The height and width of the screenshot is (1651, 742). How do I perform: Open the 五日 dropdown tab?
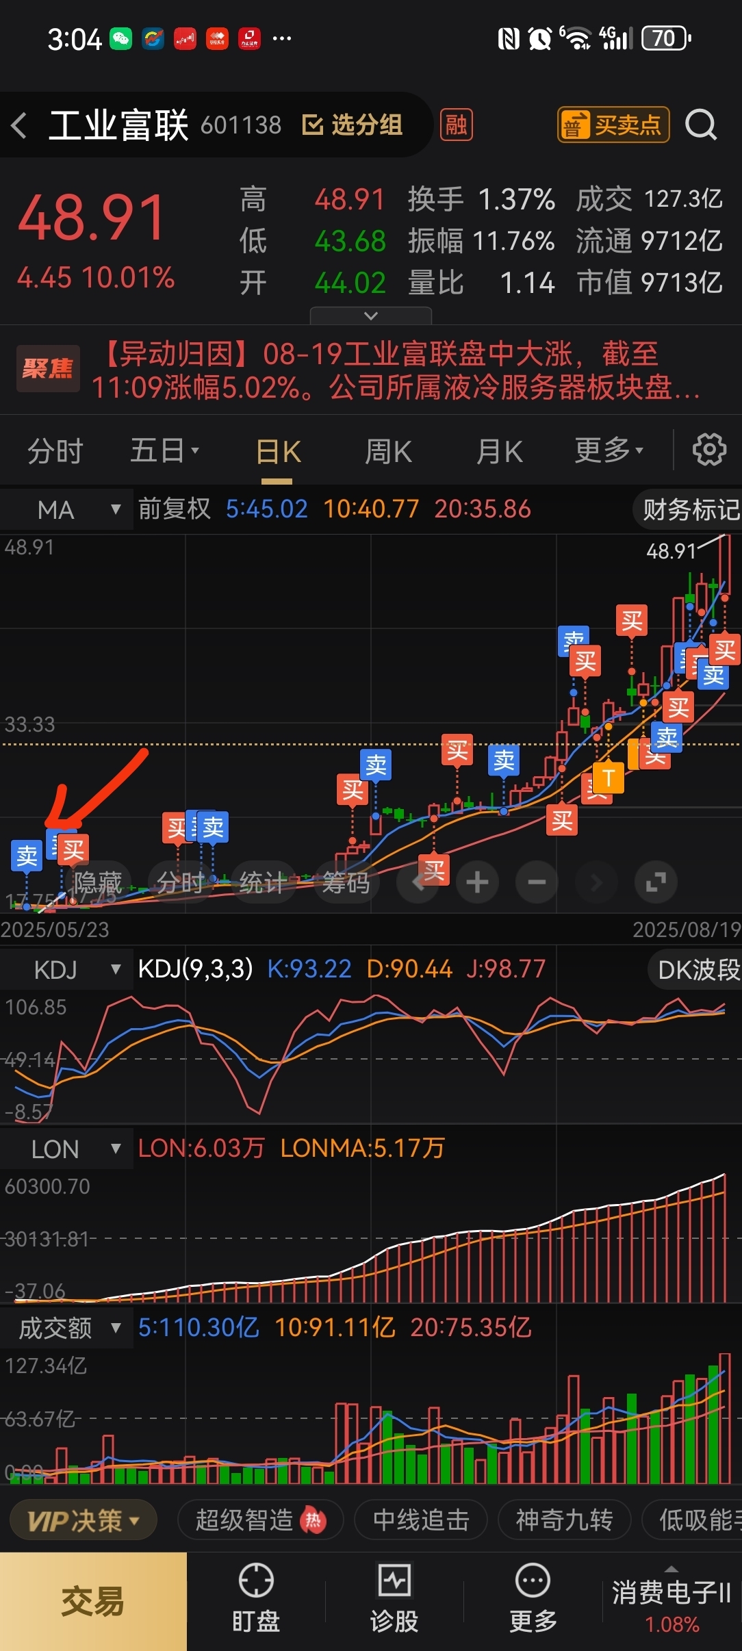[164, 451]
